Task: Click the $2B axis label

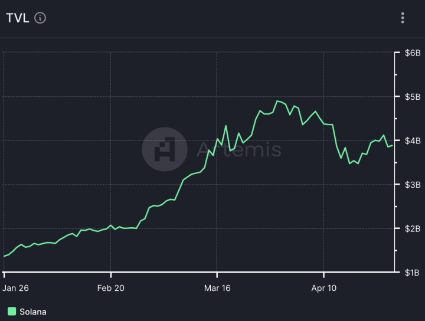Action: coord(413,228)
